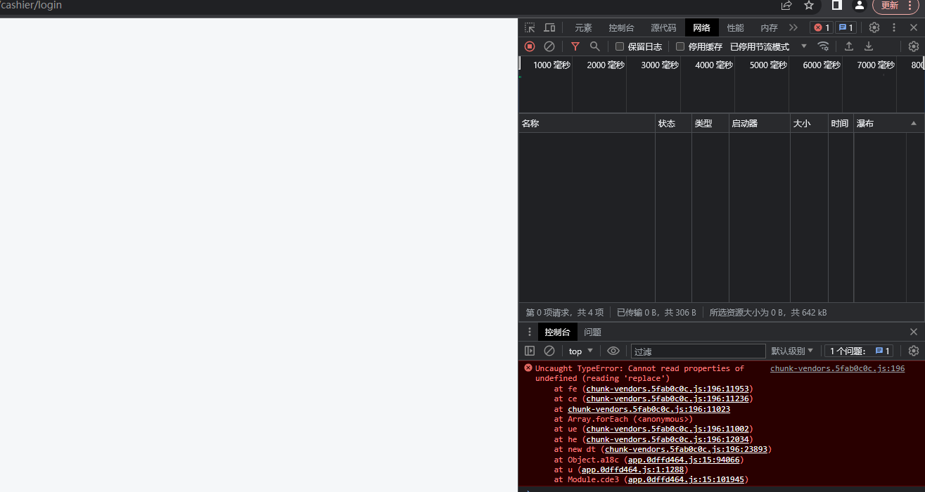Screen dimensions: 925x492
Task: Switch to the 问题 drawer tab
Action: 592,332
